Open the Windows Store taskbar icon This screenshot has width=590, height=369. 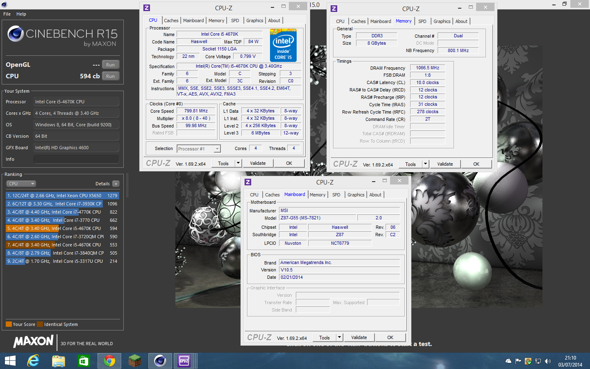pos(84,361)
